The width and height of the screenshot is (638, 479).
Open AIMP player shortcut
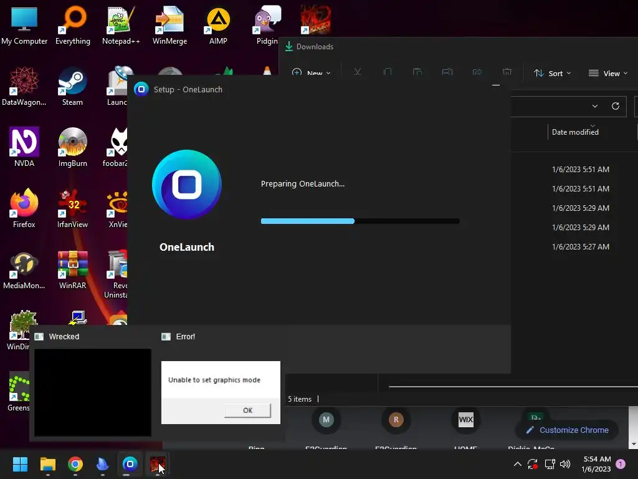218,25
